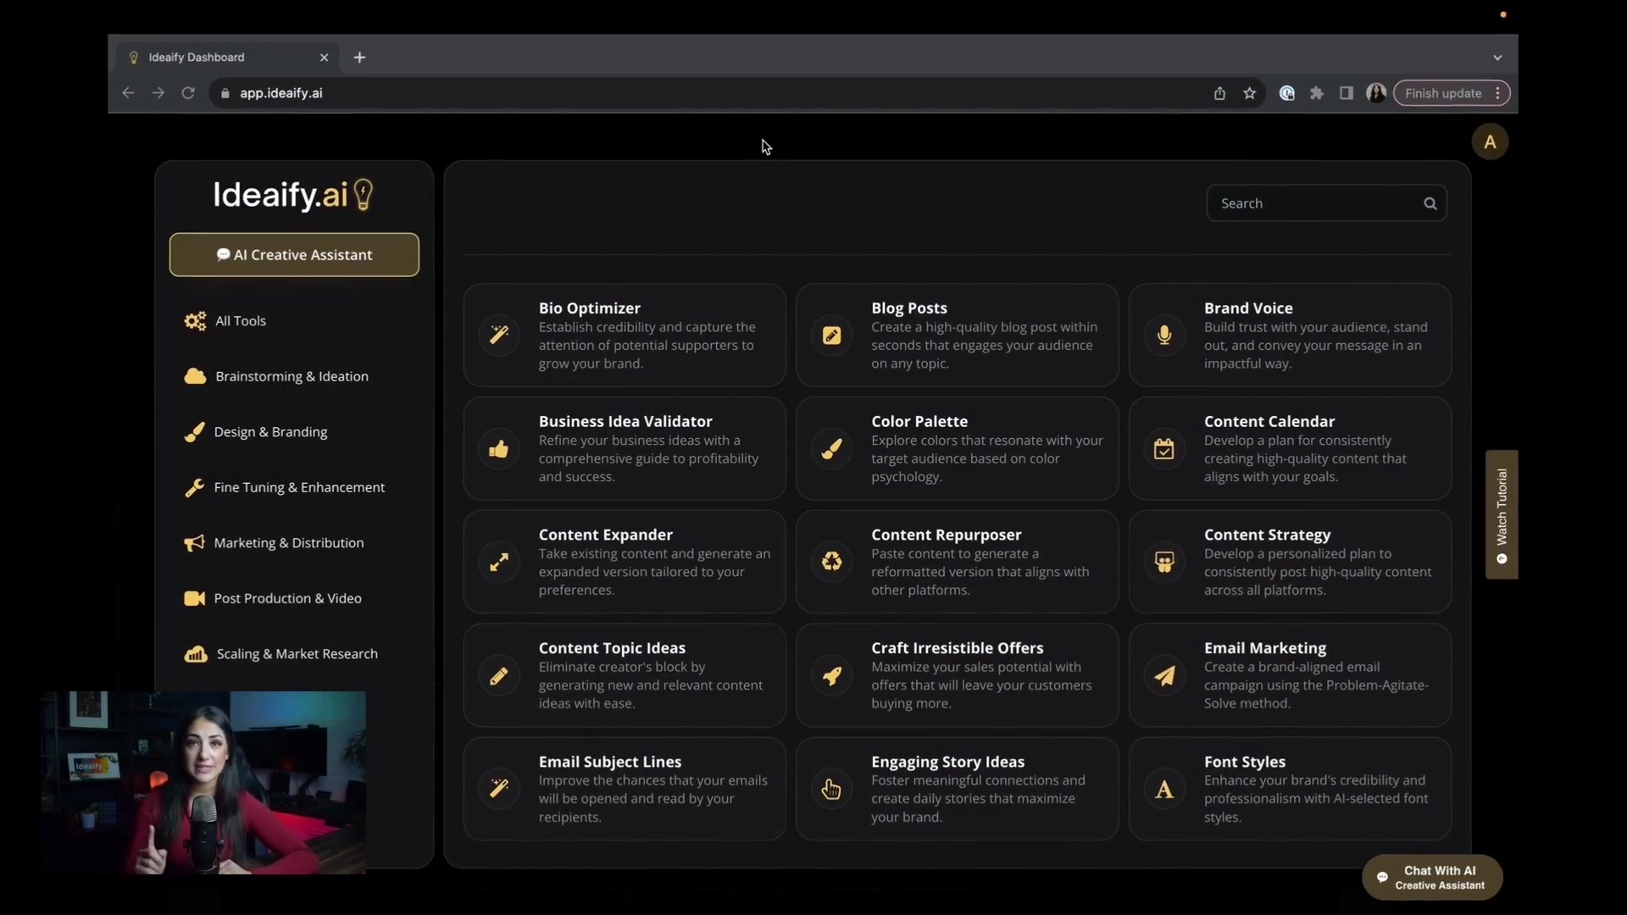Viewport: 1627px width, 915px height.
Task: Click into the Search input field
Action: pyautogui.click(x=1326, y=203)
